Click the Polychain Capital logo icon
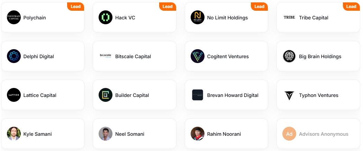Viewport: 363px width, 151px height. 13,17
